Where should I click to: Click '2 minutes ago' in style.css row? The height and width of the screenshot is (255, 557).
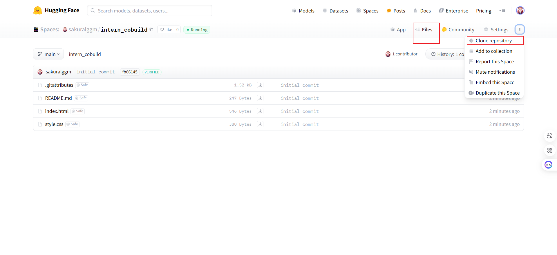pyautogui.click(x=504, y=124)
